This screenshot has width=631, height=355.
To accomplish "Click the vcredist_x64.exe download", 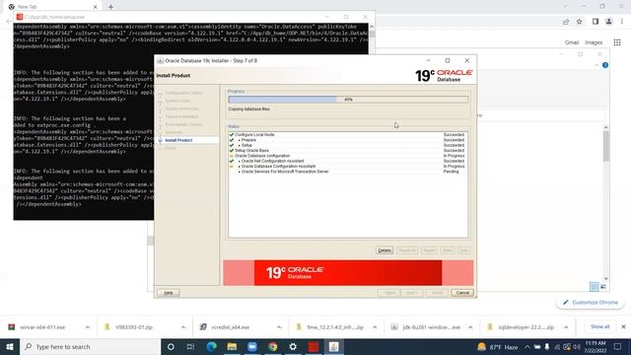I will click(x=230, y=327).
